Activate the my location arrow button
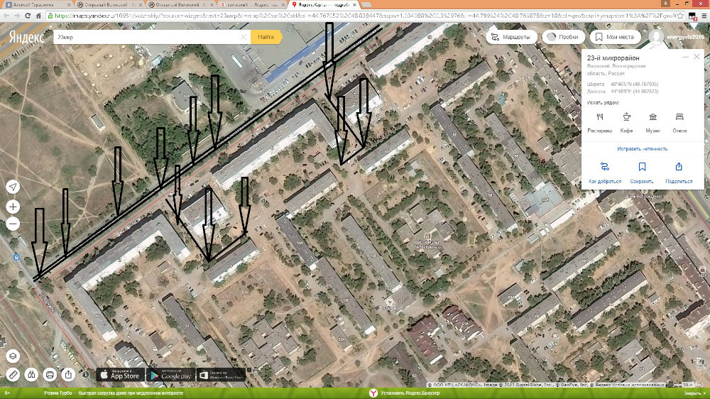The height and width of the screenshot is (399, 710). [x=13, y=187]
